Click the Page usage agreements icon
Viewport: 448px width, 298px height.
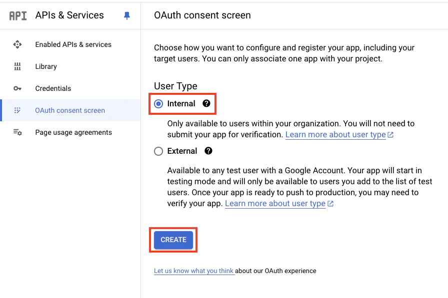coord(17,132)
